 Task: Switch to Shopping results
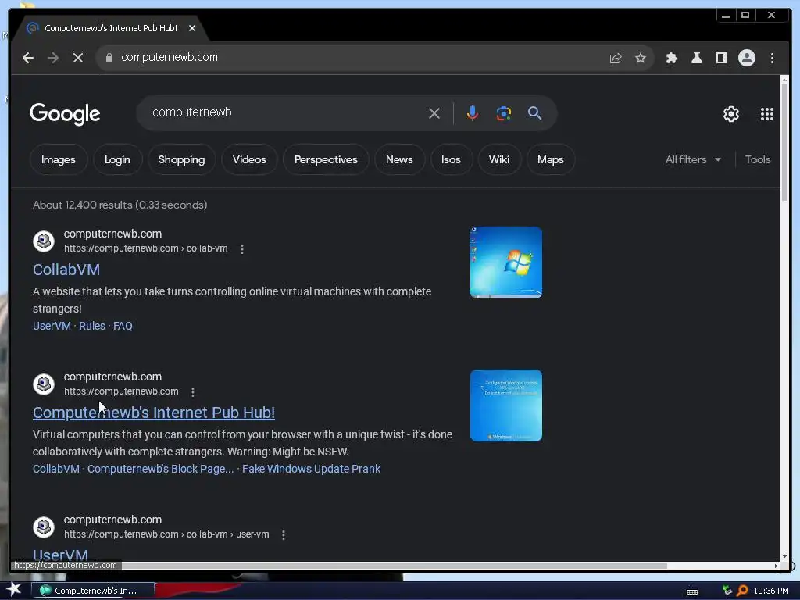pyautogui.click(x=181, y=159)
